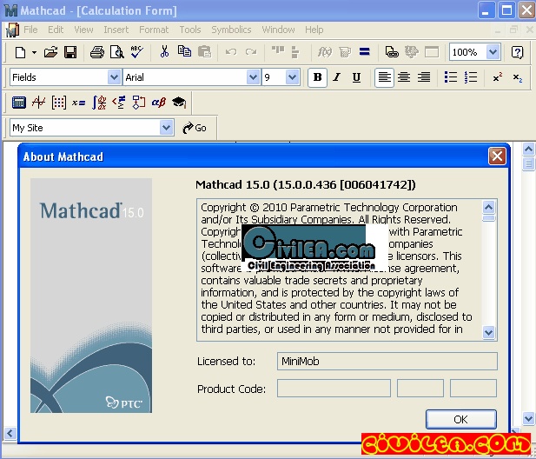
Task: Open the Help menu
Action: coord(314,30)
